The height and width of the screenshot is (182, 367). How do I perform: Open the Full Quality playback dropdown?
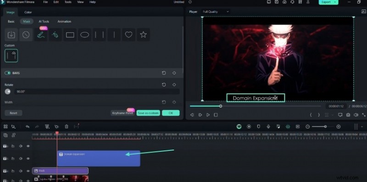pos(216,12)
